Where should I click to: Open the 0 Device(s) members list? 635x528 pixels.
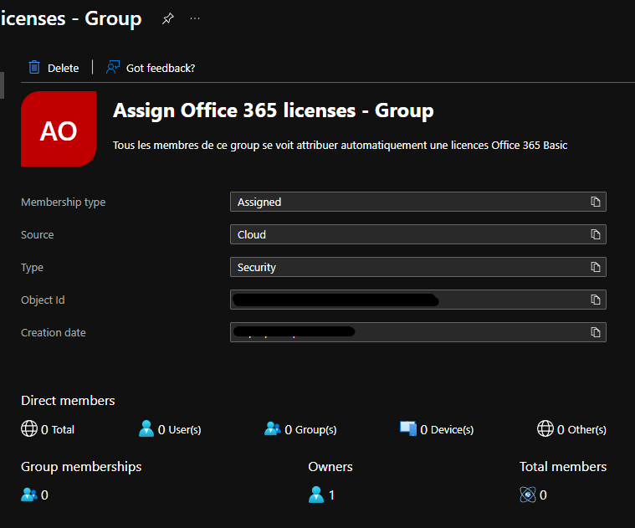tap(447, 429)
